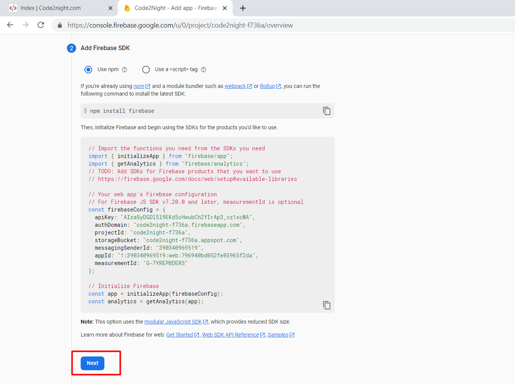This screenshot has height=384, width=515.
Task: Click the Add Firebase SDK heading
Action: pos(105,48)
